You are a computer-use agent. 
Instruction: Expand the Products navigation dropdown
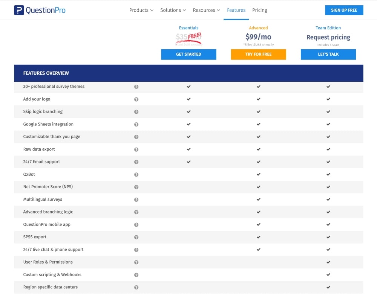click(x=141, y=10)
